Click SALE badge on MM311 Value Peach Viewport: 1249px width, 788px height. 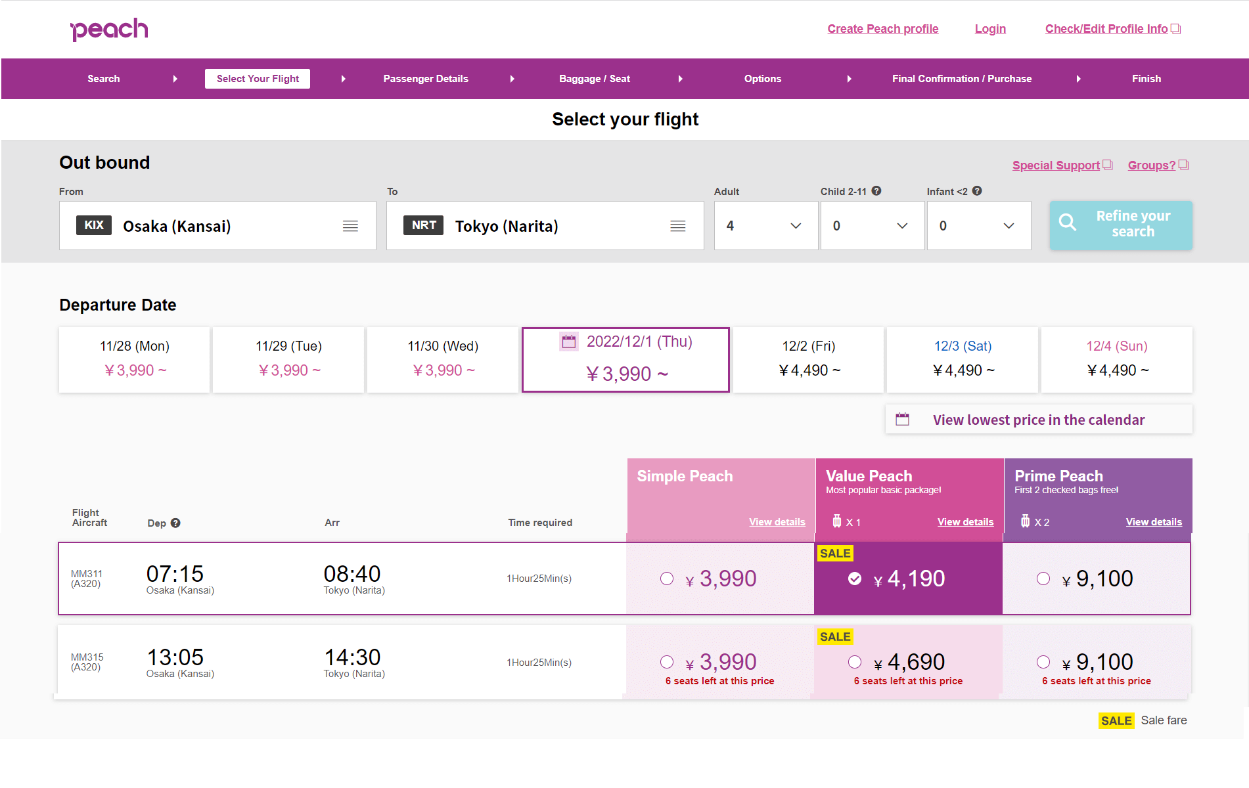(835, 554)
